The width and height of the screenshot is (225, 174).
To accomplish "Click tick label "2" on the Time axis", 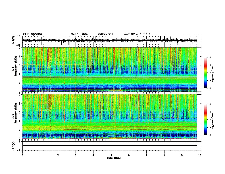I will click(x=58, y=155).
